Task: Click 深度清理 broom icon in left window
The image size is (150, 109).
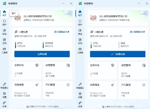Action: [37, 85]
